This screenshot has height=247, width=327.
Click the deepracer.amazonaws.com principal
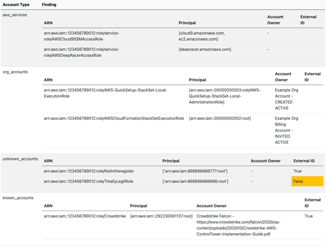205,49
